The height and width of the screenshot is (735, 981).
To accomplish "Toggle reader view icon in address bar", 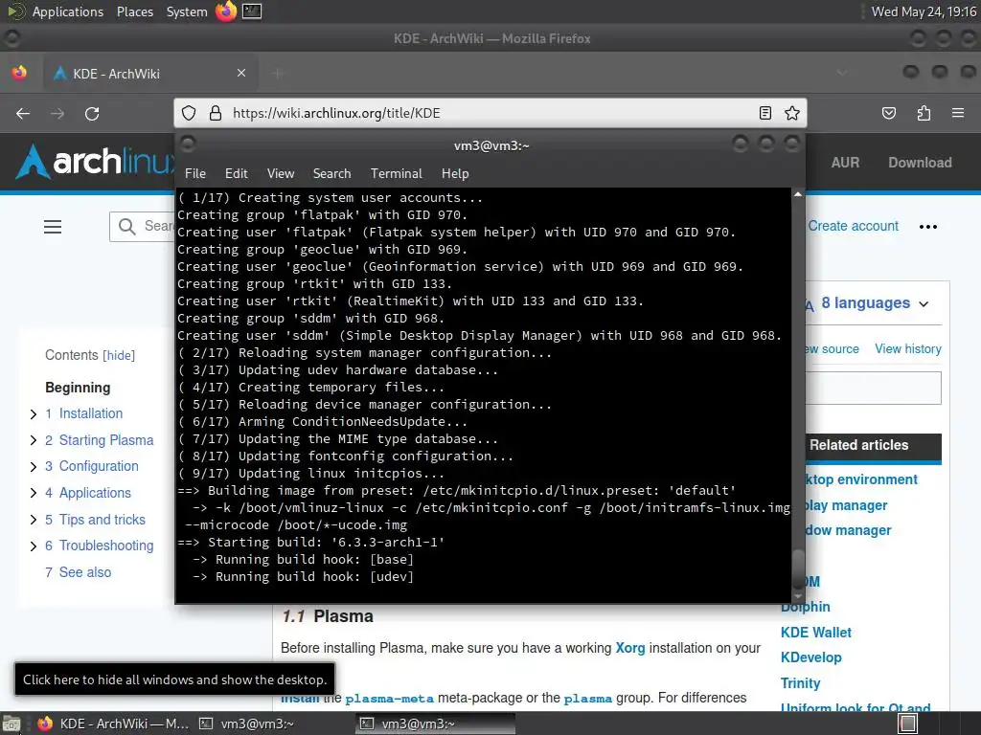I will [x=764, y=113].
